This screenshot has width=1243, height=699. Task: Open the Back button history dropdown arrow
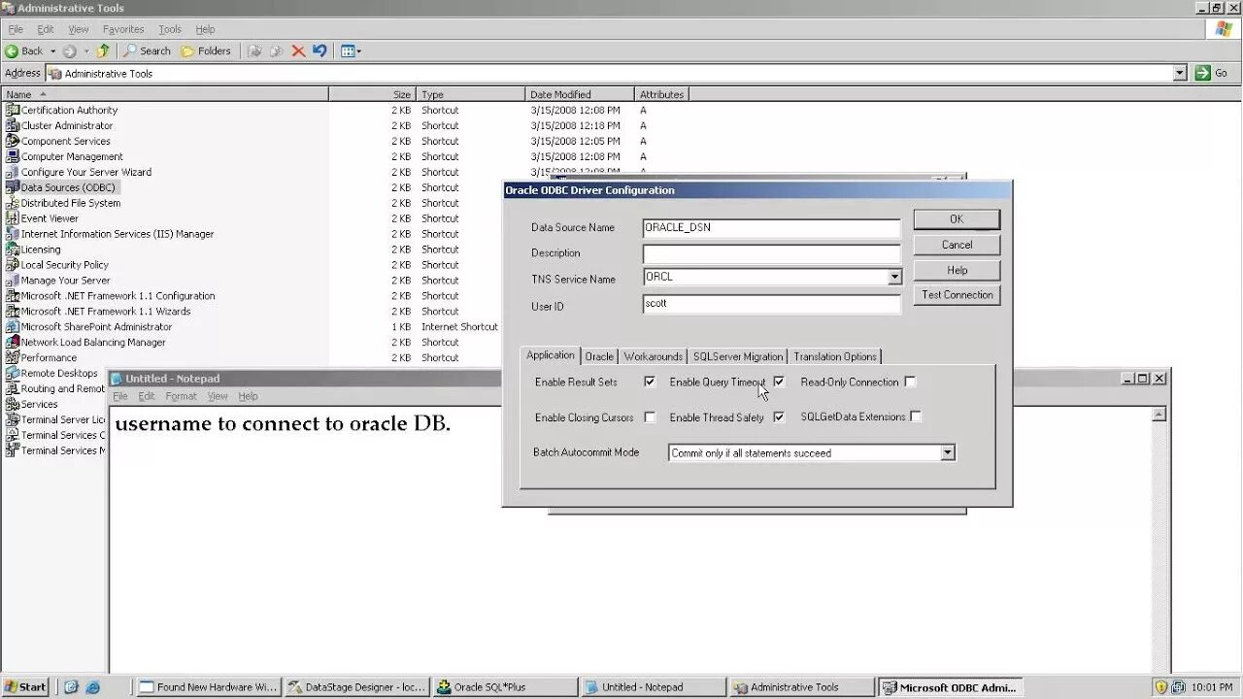tap(52, 51)
